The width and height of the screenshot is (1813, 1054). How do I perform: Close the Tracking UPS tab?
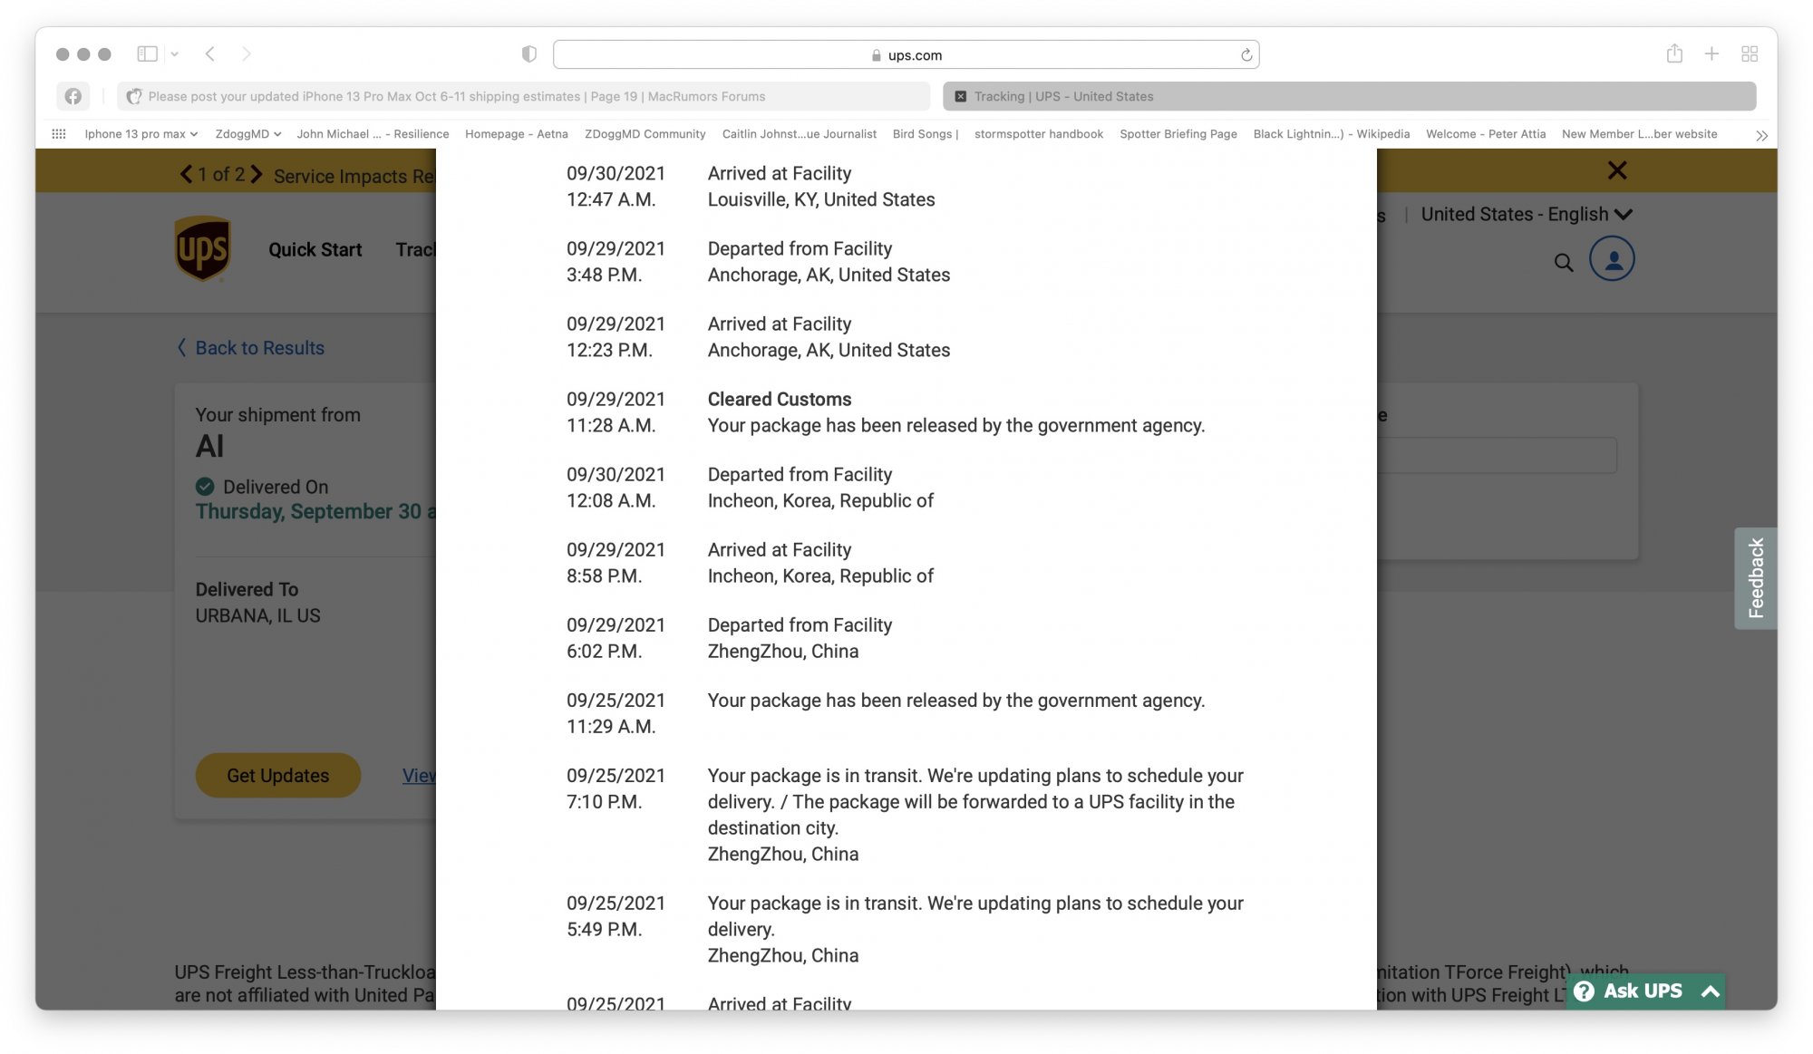(961, 96)
